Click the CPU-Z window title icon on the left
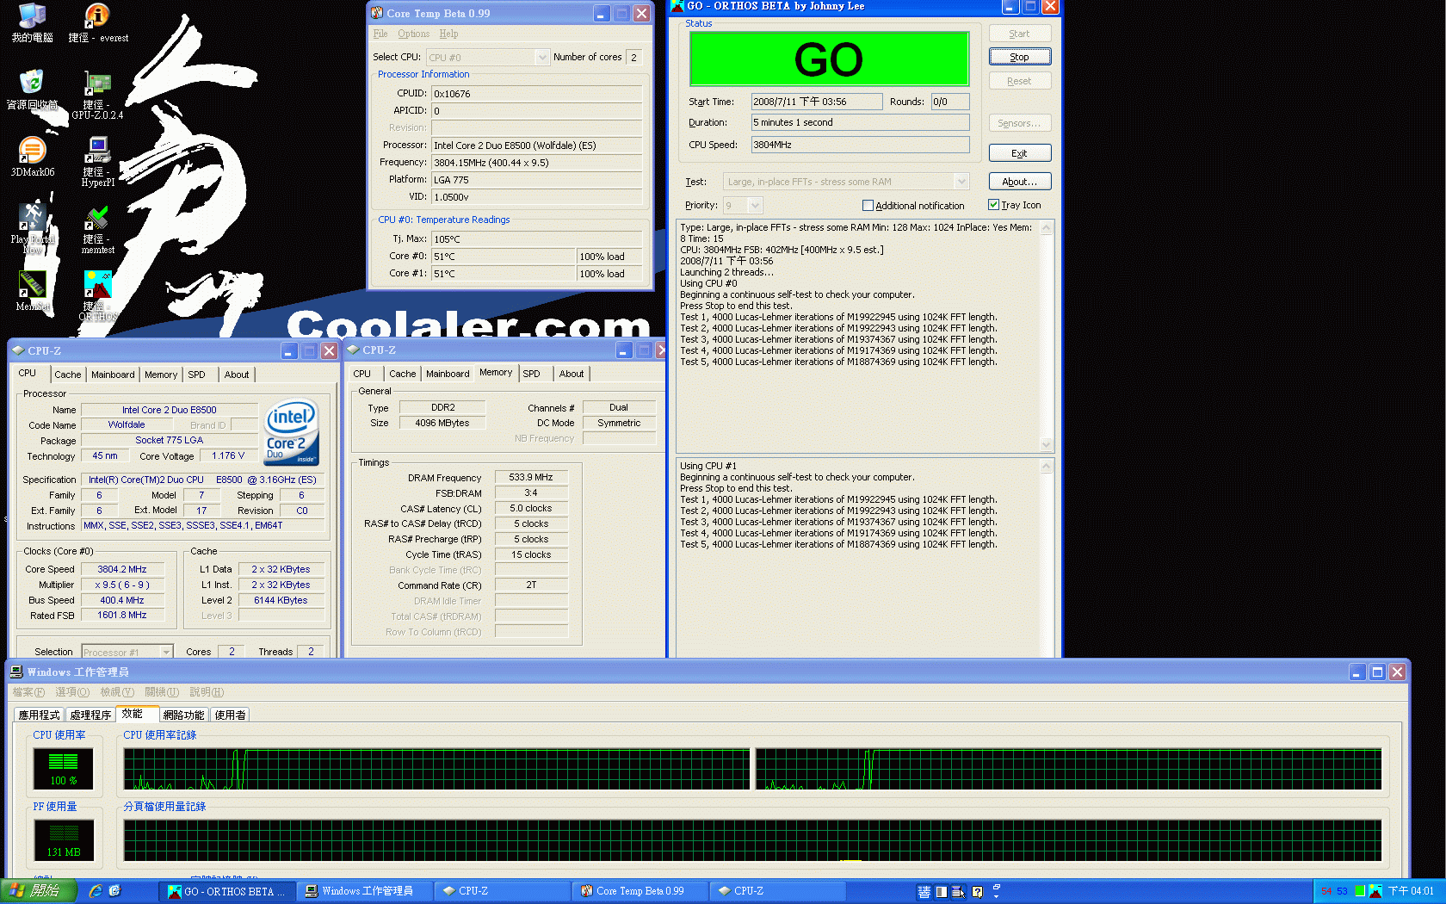Screen dimensions: 1446x904 [18, 351]
